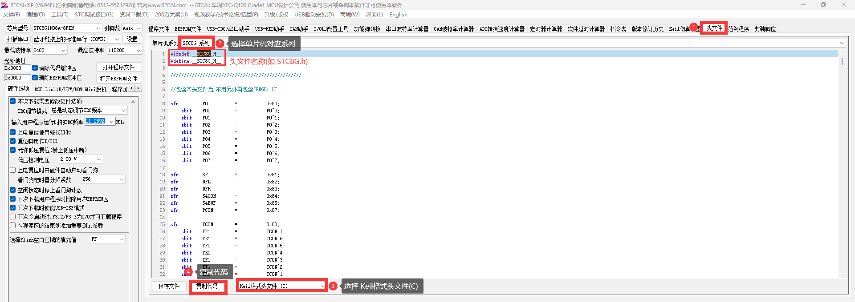Uncheck 本次下载需要修改硬件选项

point(13,101)
